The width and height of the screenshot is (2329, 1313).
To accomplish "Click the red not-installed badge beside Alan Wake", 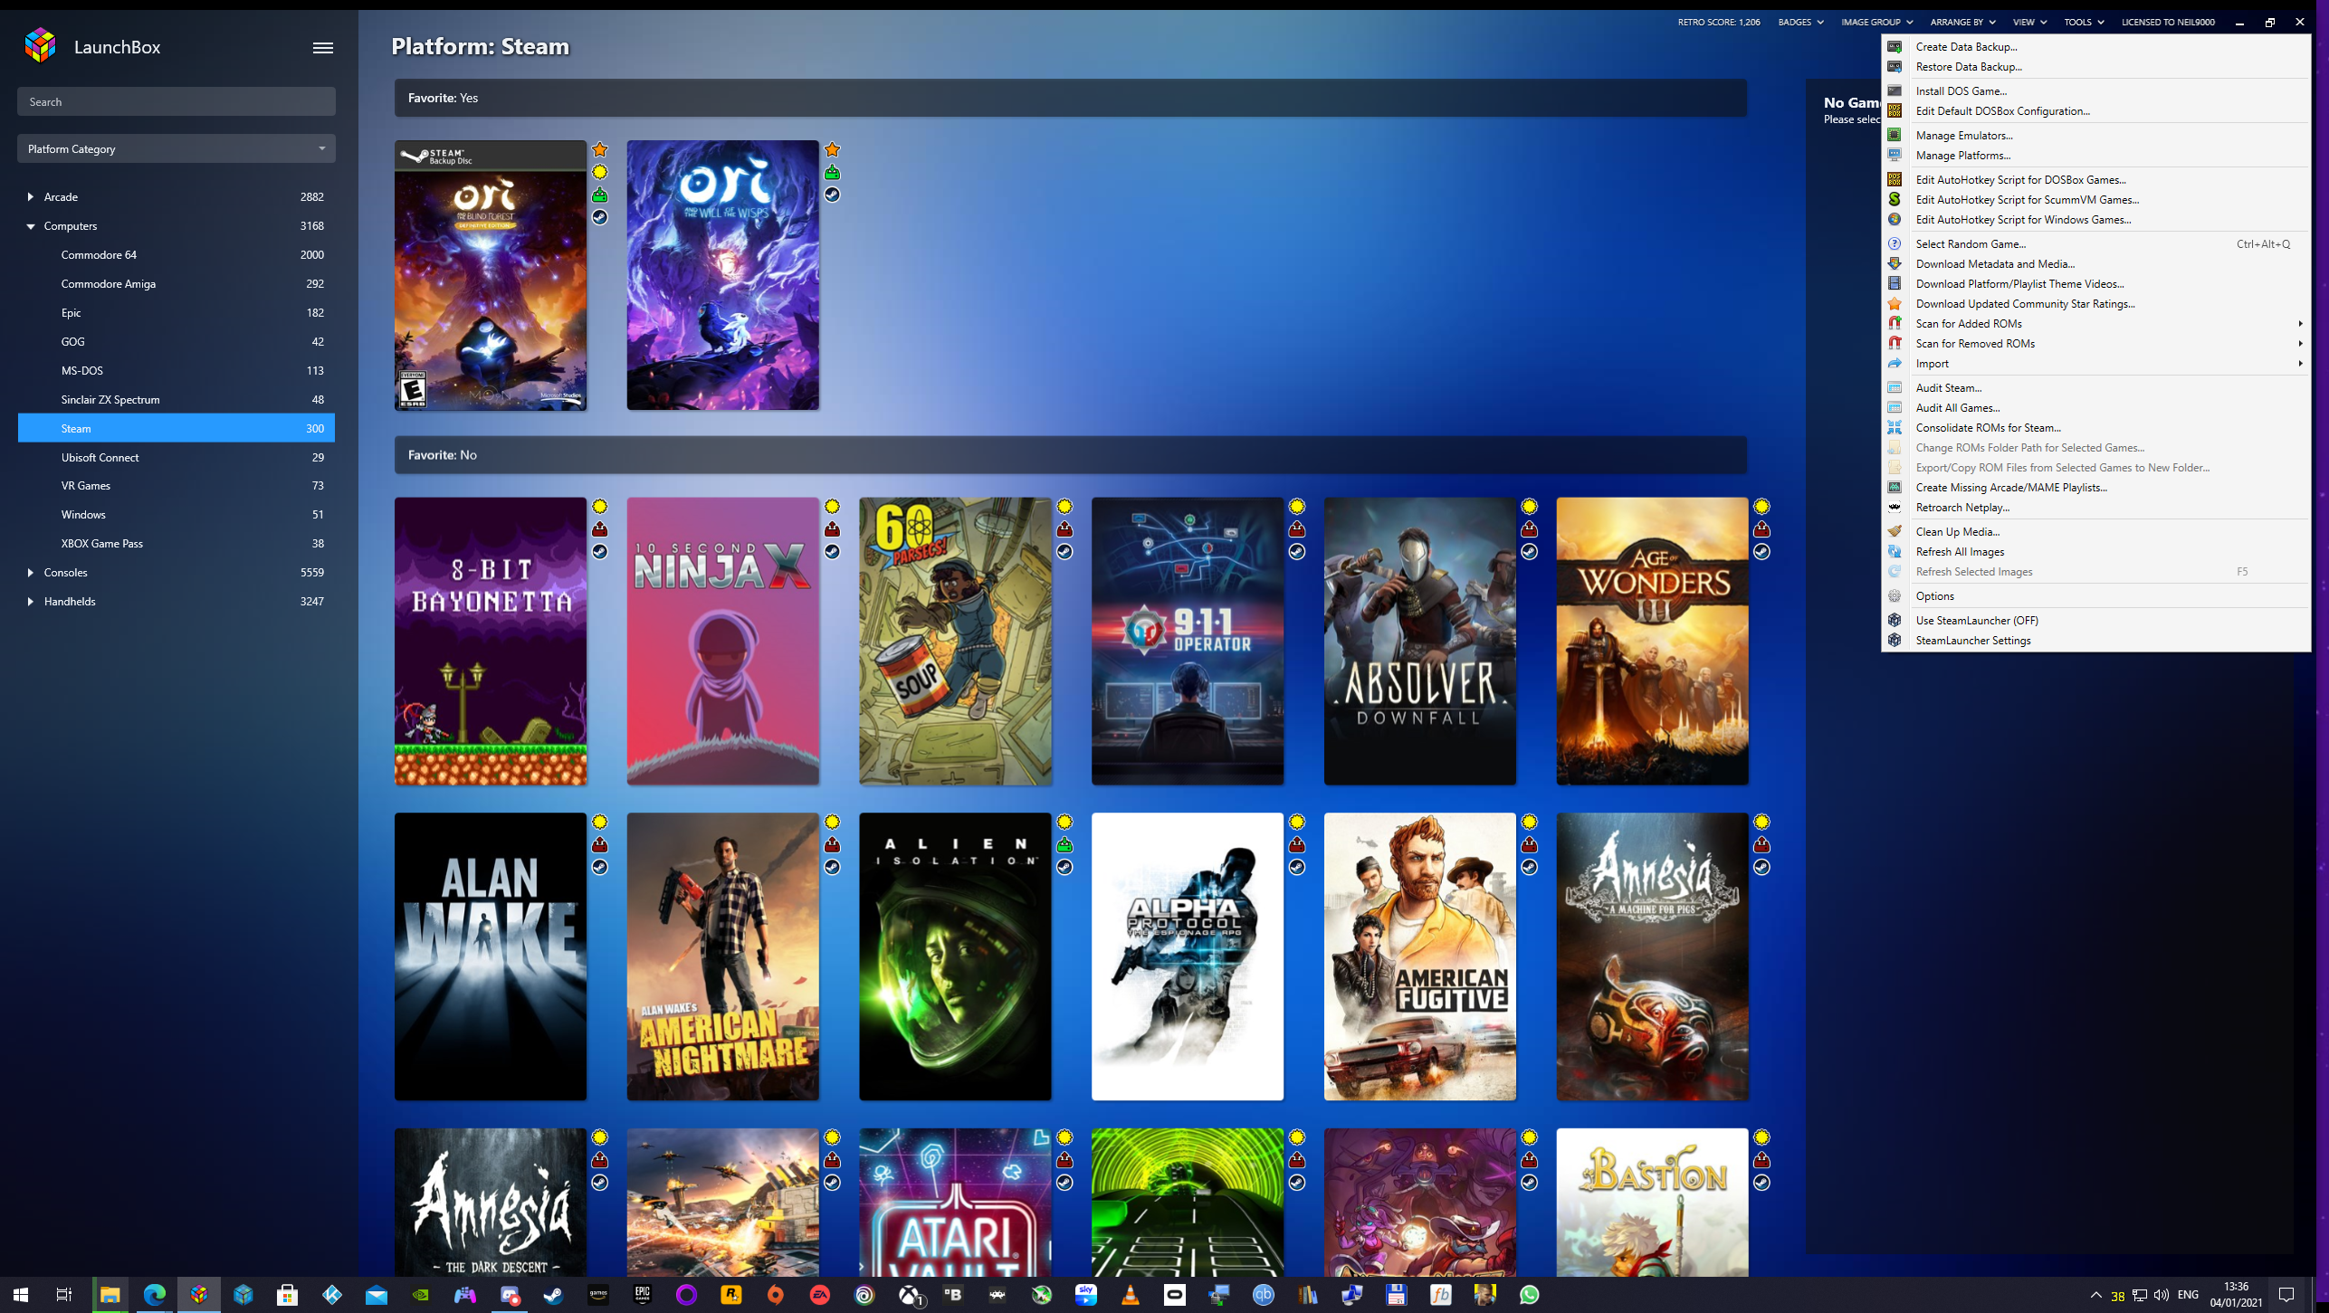I will point(600,844).
